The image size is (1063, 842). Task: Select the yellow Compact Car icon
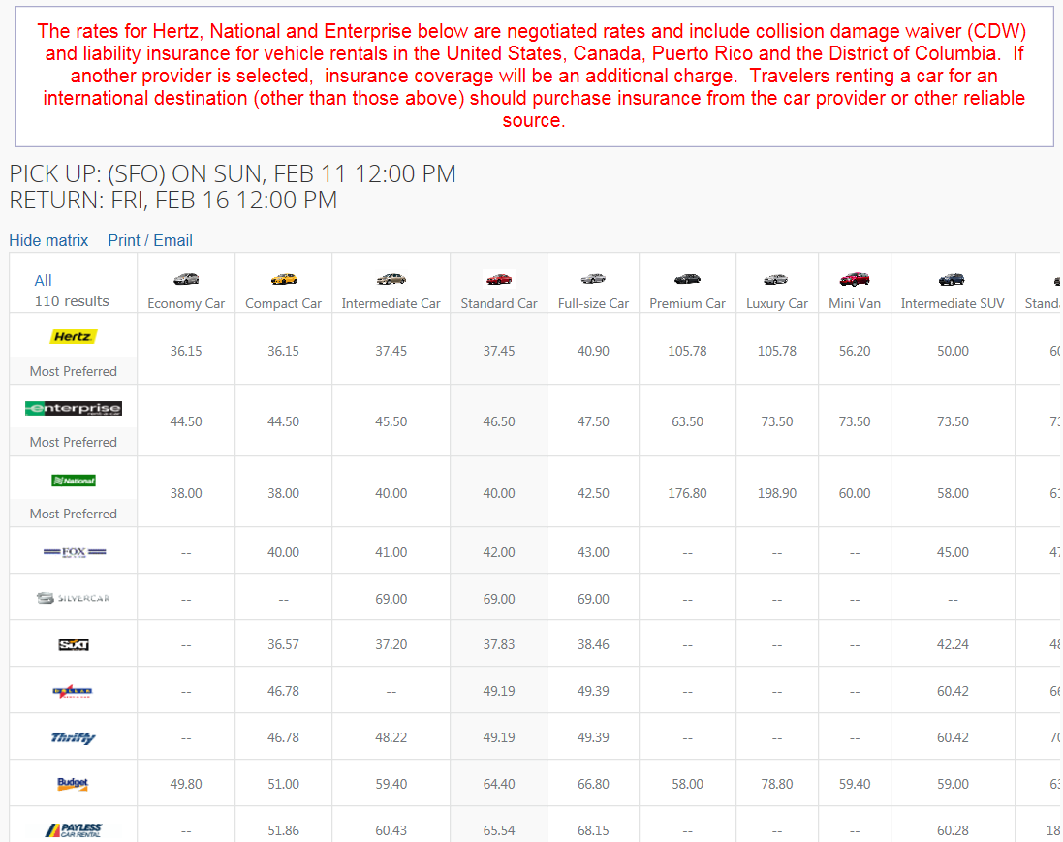click(283, 279)
